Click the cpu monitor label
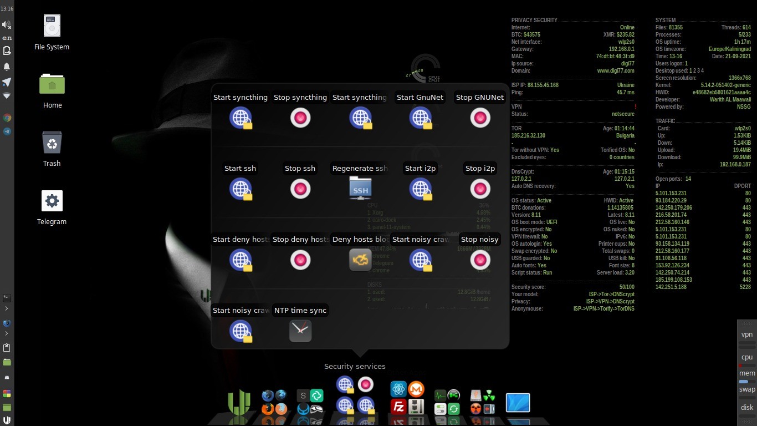 pyautogui.click(x=747, y=357)
